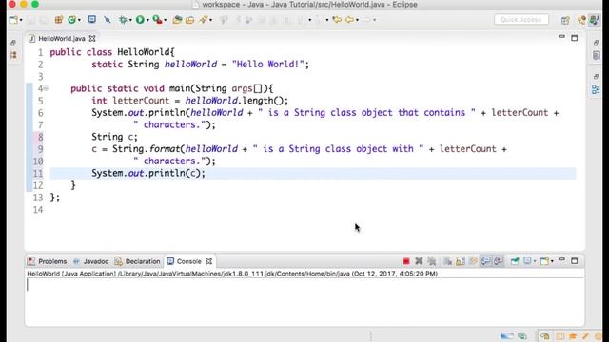The width and height of the screenshot is (609, 342).
Task: Click the green New Java Class icon
Action: pos(72,20)
